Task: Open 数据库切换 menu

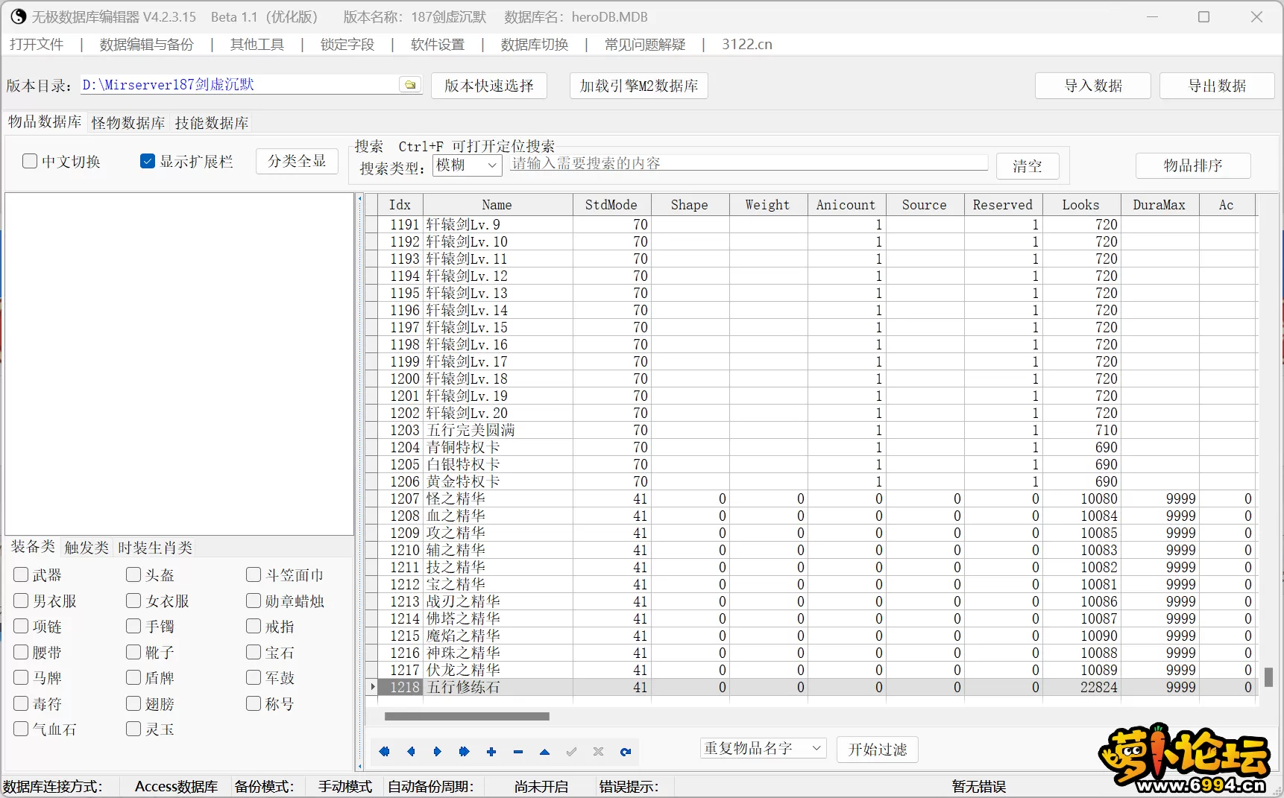Action: click(535, 44)
